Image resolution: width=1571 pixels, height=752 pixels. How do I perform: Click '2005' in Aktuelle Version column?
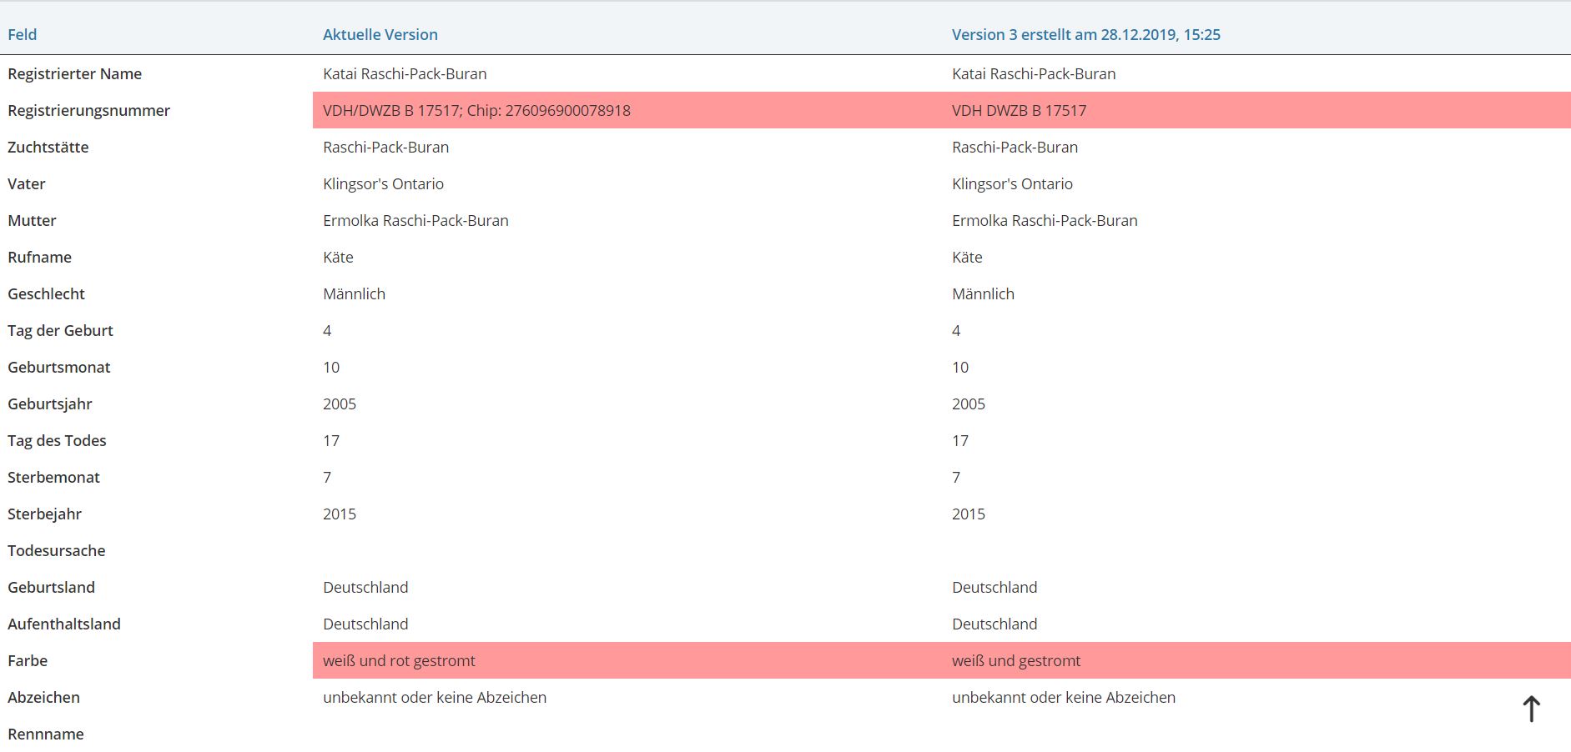(340, 404)
